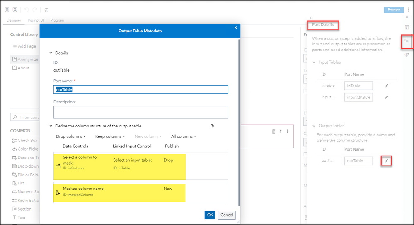Image resolution: width=414 pixels, height=225 pixels.
Task: Click the move up arrow icon
Action: click(281, 131)
